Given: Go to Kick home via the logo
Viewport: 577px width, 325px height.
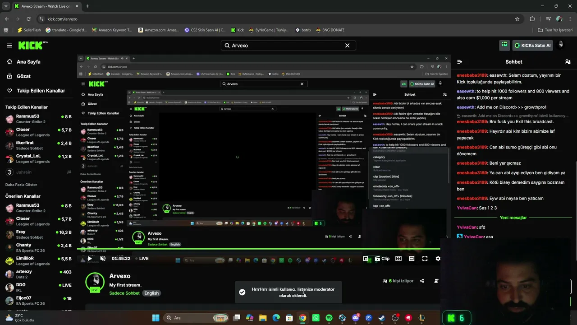Looking at the screenshot, I should [32, 45].
